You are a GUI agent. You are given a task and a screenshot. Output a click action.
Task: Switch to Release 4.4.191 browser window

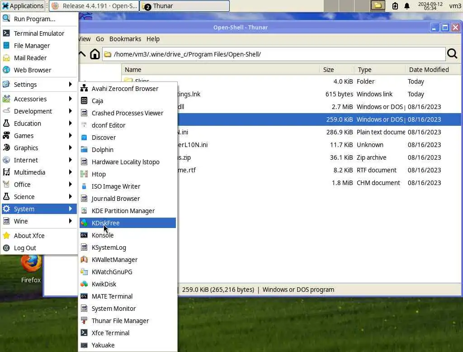click(94, 6)
